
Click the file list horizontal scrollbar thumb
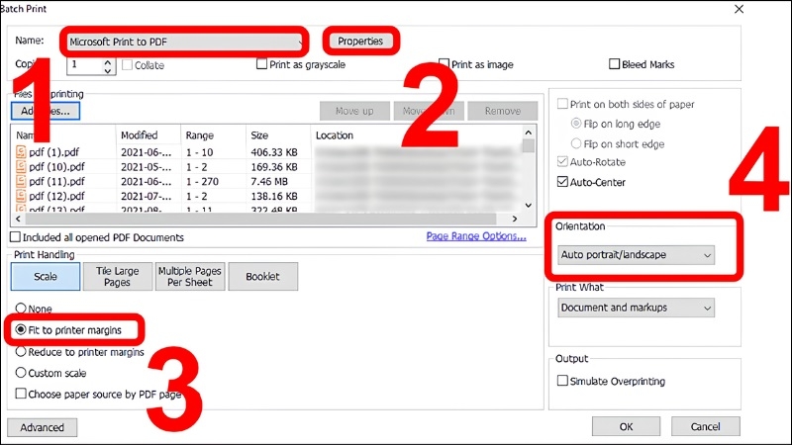coord(260,219)
